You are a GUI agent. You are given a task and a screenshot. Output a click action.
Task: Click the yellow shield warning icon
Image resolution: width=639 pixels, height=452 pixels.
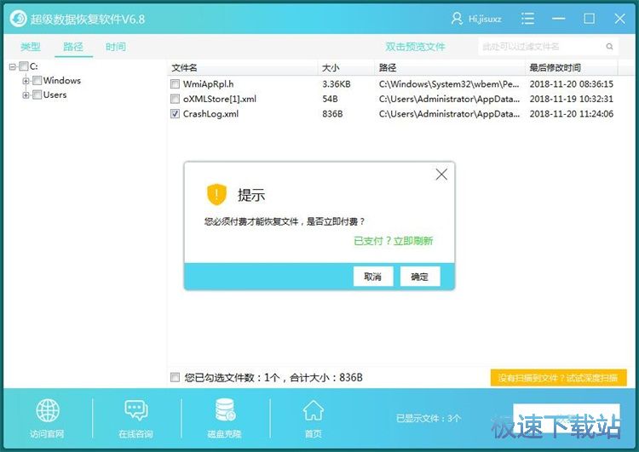[x=216, y=195]
